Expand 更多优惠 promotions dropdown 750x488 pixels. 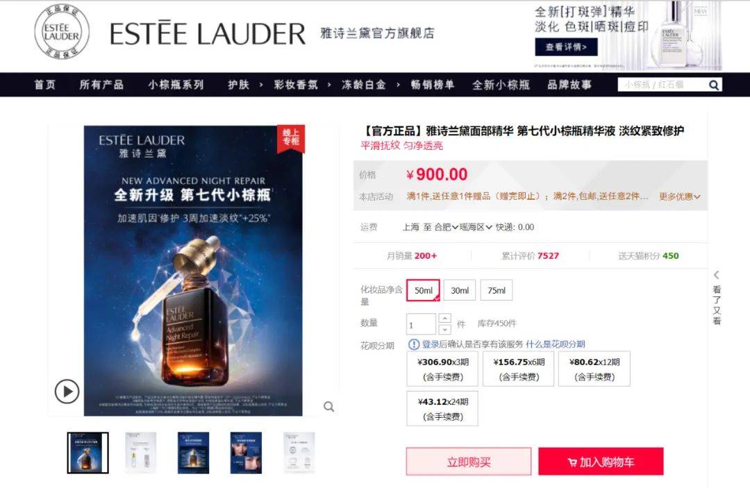[x=679, y=196]
